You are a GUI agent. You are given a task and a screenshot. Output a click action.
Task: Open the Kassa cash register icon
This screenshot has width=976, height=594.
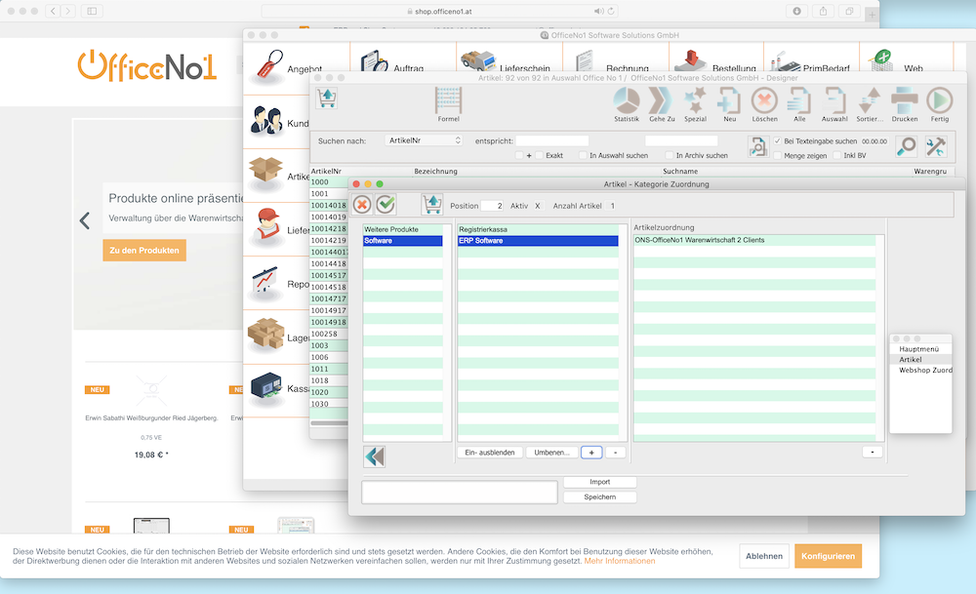(x=266, y=387)
